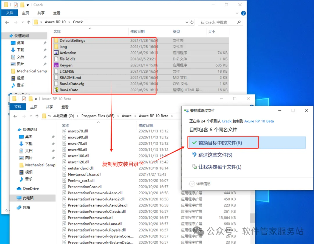Open 共享 tab in Crack window
This screenshot has width=314, height=244.
tap(41, 13)
